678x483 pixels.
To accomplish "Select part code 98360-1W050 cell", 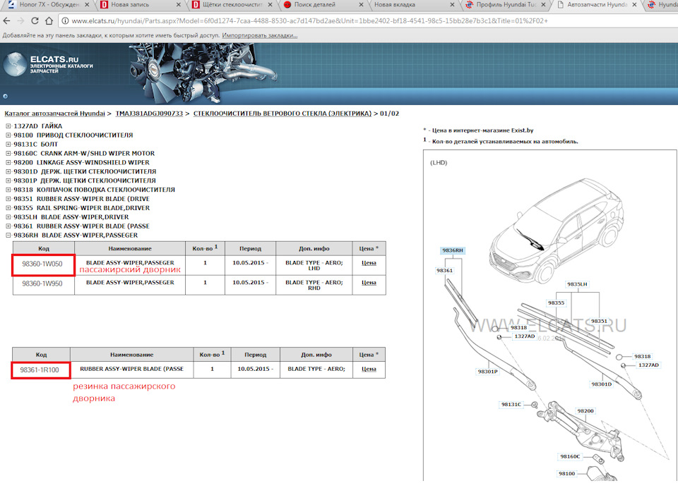I will point(42,264).
